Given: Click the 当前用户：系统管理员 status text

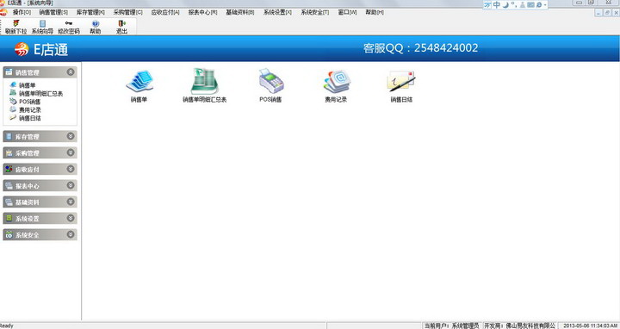Looking at the screenshot, I should coord(452,326).
